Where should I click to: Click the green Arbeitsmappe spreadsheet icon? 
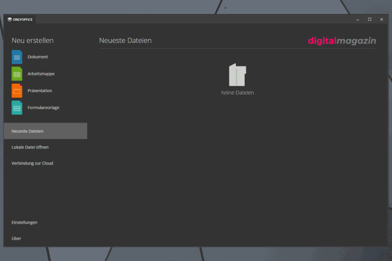point(17,74)
